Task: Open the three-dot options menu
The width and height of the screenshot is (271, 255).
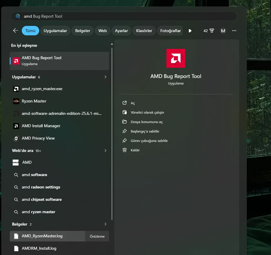Action: (x=234, y=31)
